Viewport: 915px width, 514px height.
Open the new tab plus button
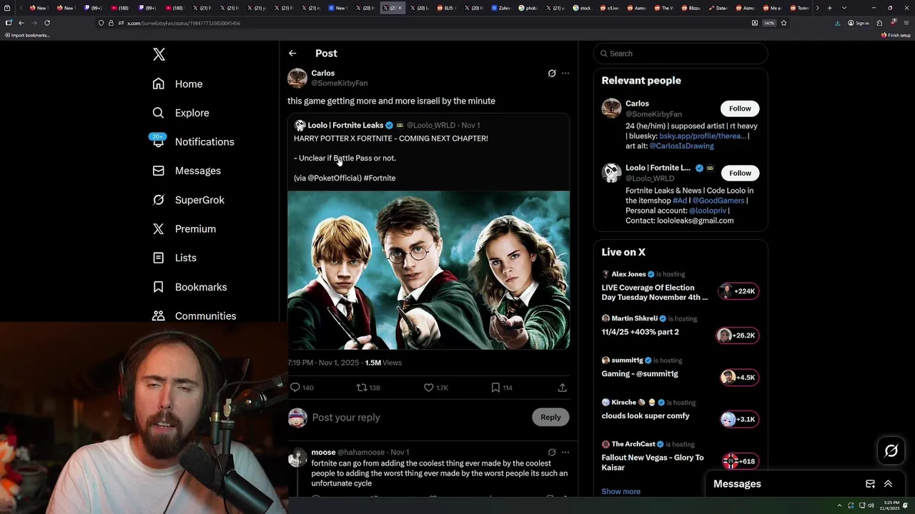pyautogui.click(x=829, y=8)
